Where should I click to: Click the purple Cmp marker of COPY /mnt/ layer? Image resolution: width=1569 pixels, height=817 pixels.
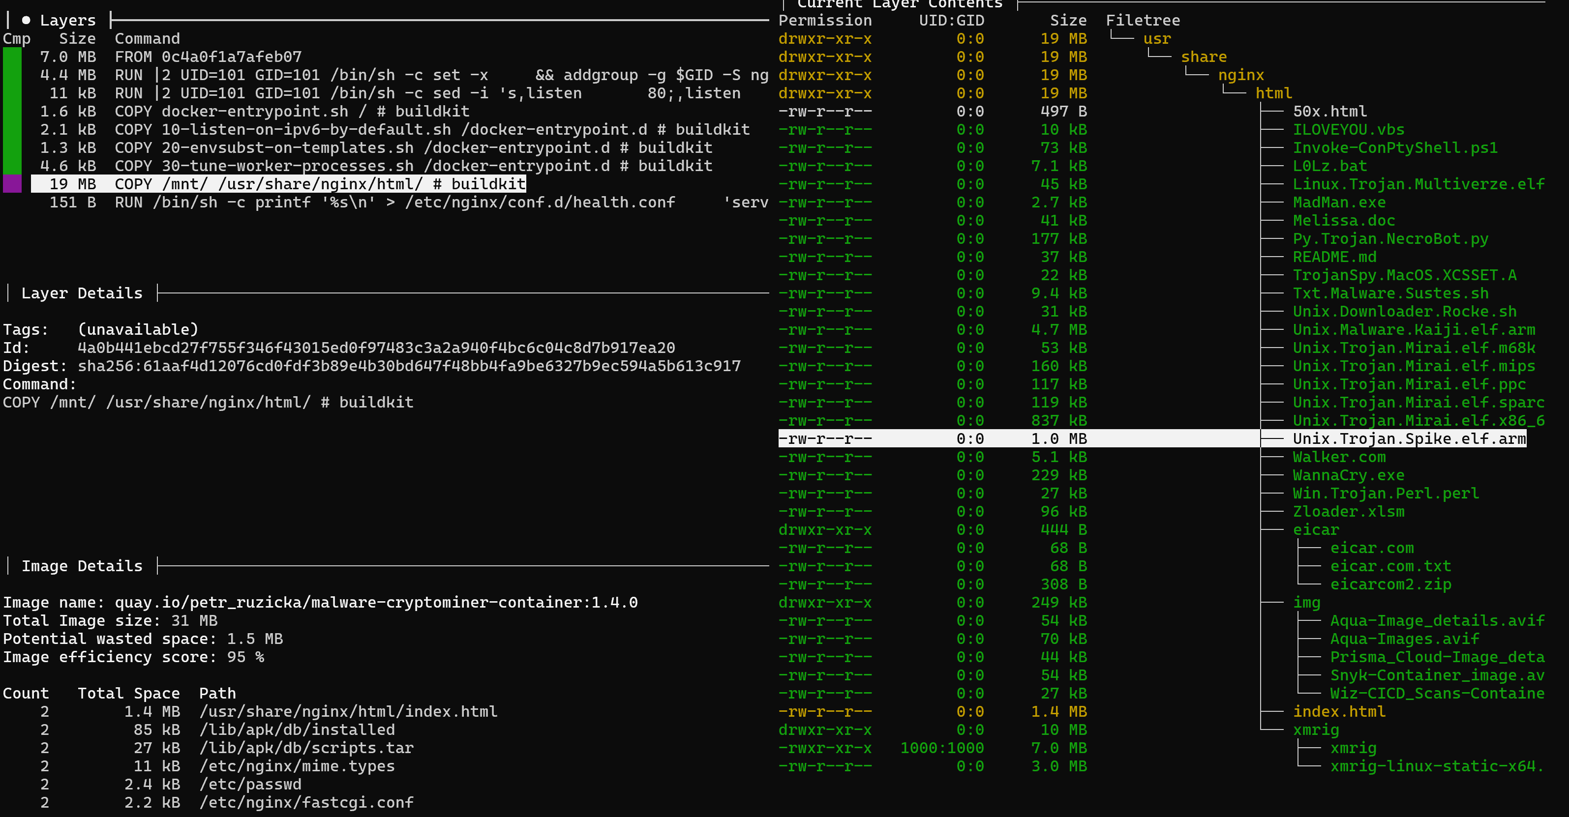pos(12,184)
